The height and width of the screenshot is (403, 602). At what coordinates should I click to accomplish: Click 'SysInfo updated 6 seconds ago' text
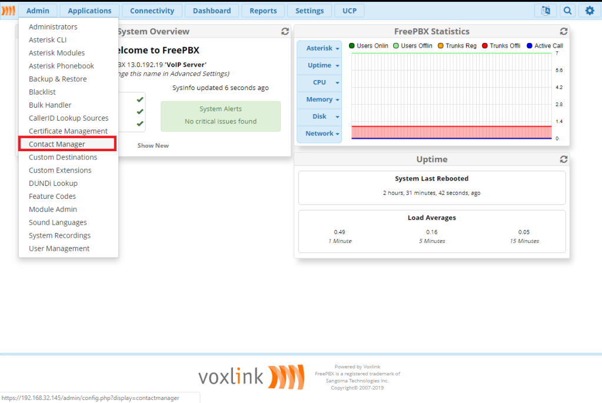(220, 88)
